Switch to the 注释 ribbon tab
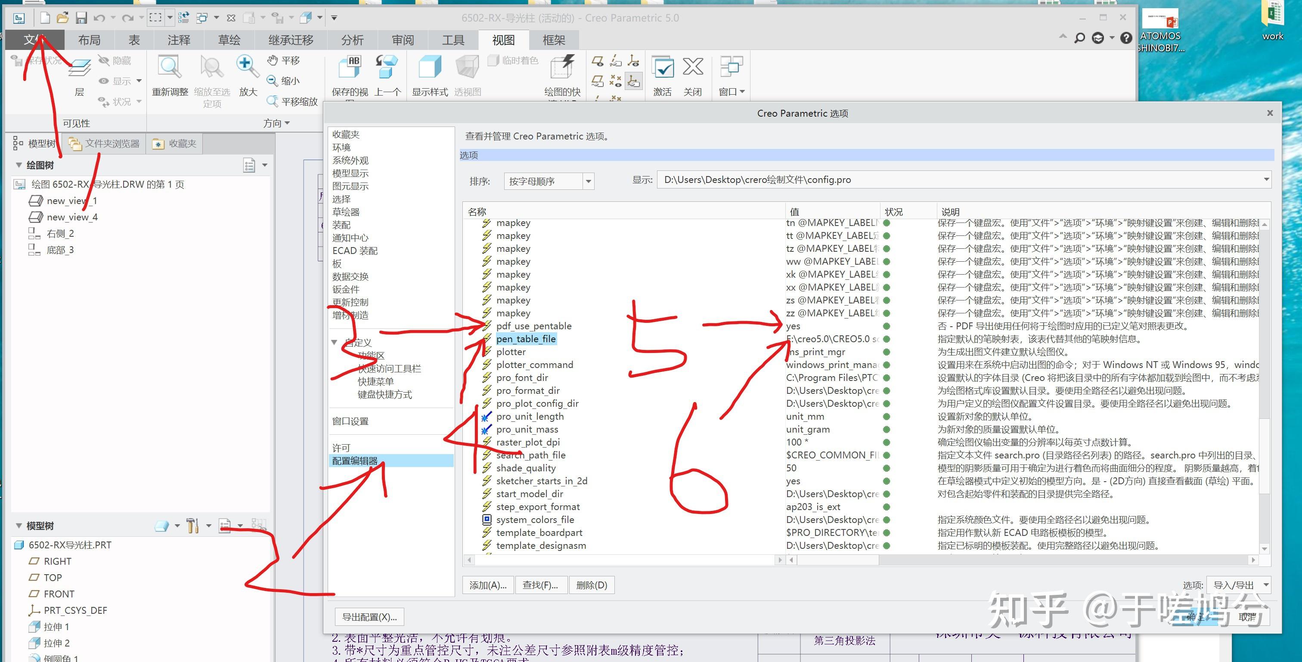 coord(179,40)
